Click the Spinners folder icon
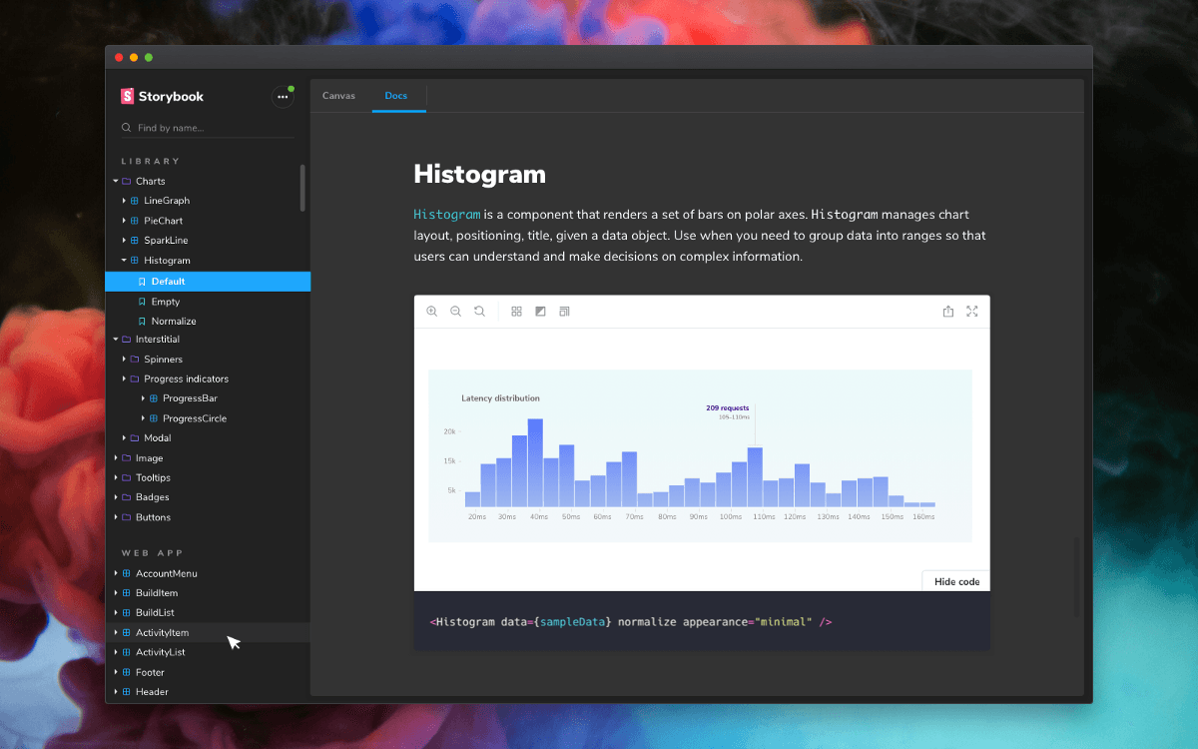The height and width of the screenshot is (749, 1198). 135,360
